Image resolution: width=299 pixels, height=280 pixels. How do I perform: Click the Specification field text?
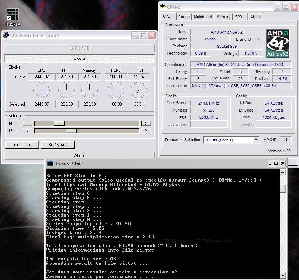[x=241, y=65]
